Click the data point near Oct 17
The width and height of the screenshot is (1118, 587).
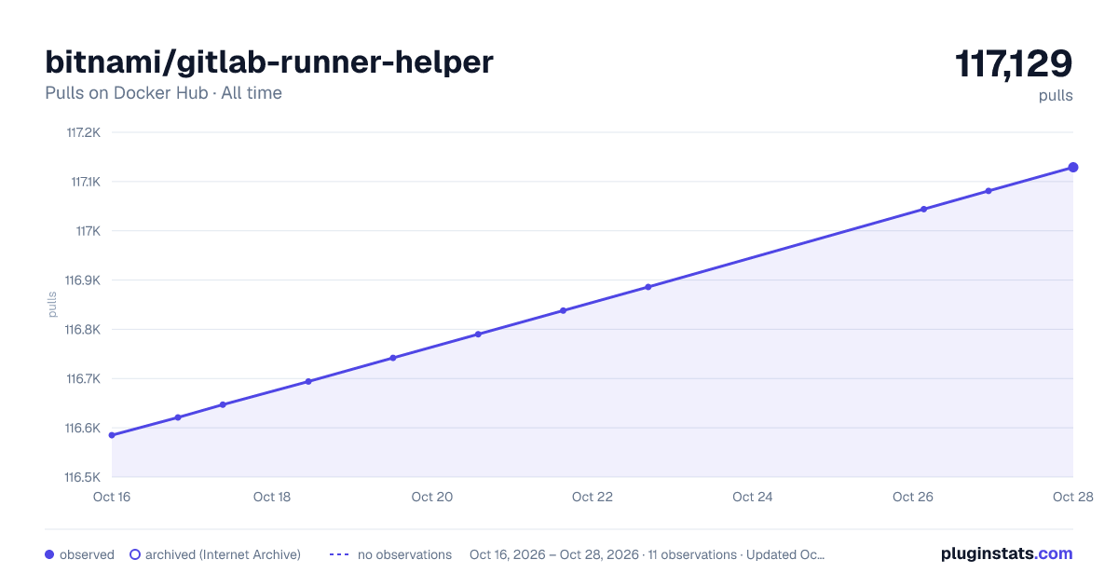click(178, 417)
